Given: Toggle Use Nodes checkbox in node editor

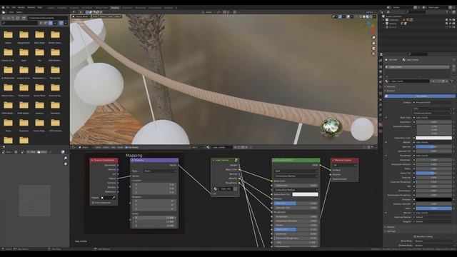Looking at the screenshot, I should (126, 147).
